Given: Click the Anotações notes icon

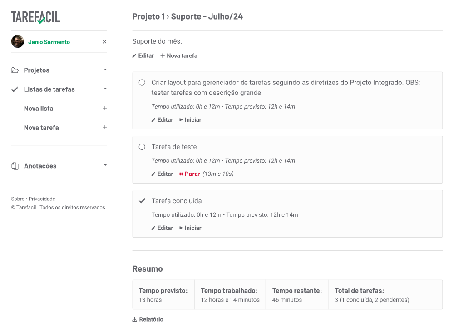Looking at the screenshot, I should click(15, 166).
